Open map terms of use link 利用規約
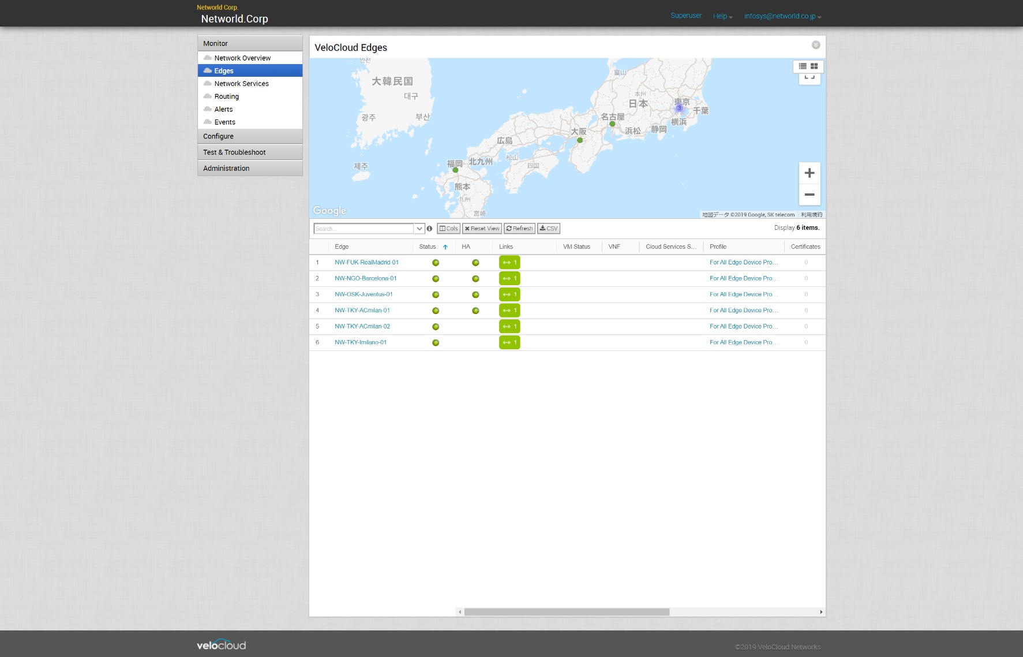This screenshot has width=1023, height=657. tap(811, 215)
